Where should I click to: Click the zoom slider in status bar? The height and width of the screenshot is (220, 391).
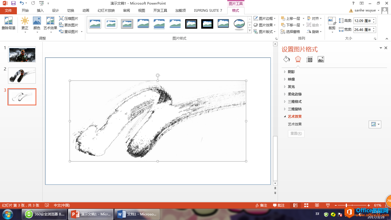click(x=346, y=205)
